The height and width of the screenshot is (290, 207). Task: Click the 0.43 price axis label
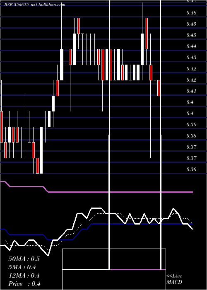pos(191,57)
